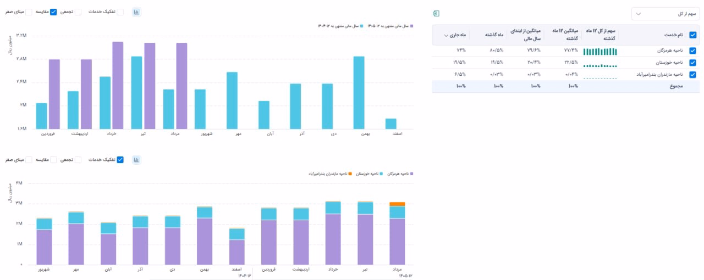Enable تجمعی checkbox on bottom chart
The width and height of the screenshot is (704, 280).
point(78,160)
